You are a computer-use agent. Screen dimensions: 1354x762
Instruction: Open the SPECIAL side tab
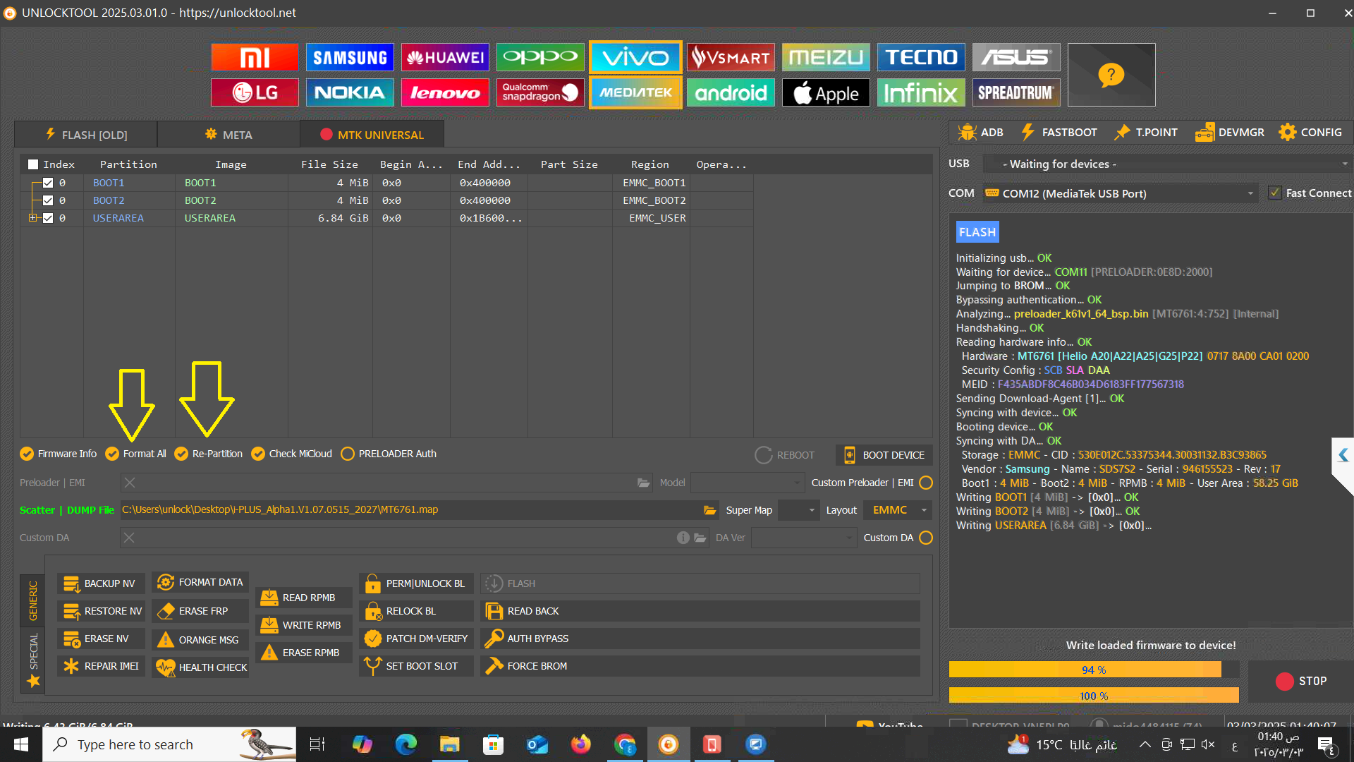(x=32, y=660)
